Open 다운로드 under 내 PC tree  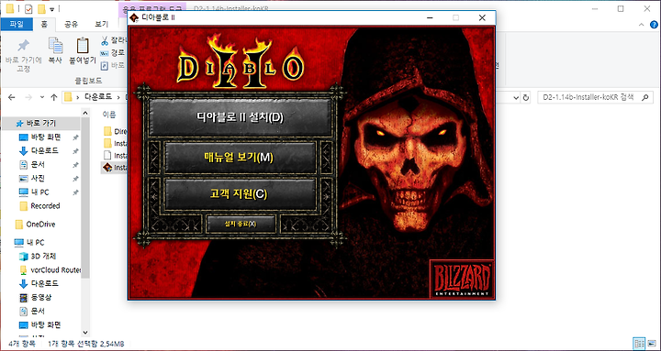coord(44,284)
